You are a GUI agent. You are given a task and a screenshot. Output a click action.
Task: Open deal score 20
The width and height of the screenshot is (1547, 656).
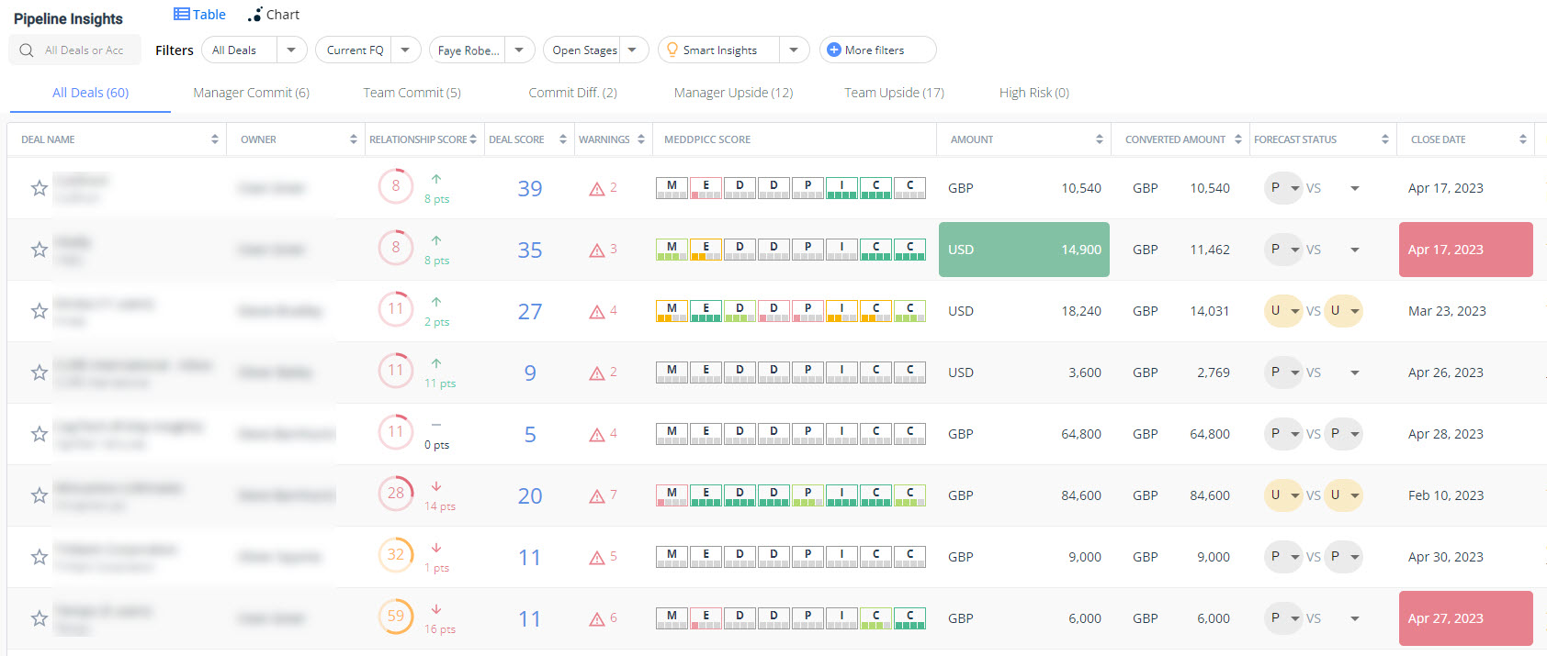[530, 495]
